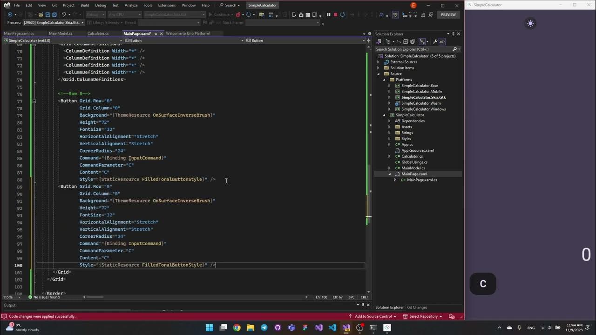Switch to Welcome to Uno Platform! tab
596x335 pixels.
(x=188, y=33)
